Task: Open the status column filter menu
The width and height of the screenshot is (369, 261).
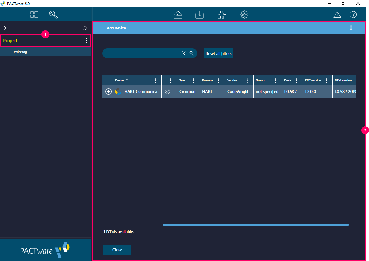Action: click(171, 80)
